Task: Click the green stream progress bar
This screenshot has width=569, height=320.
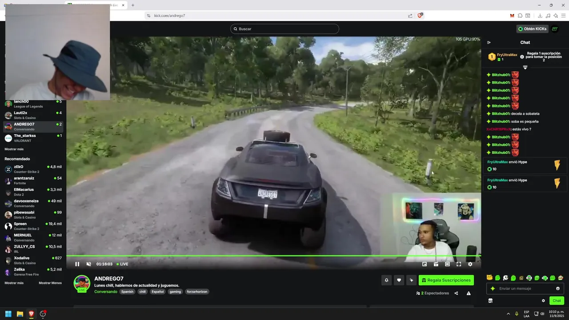Action: tap(273, 256)
